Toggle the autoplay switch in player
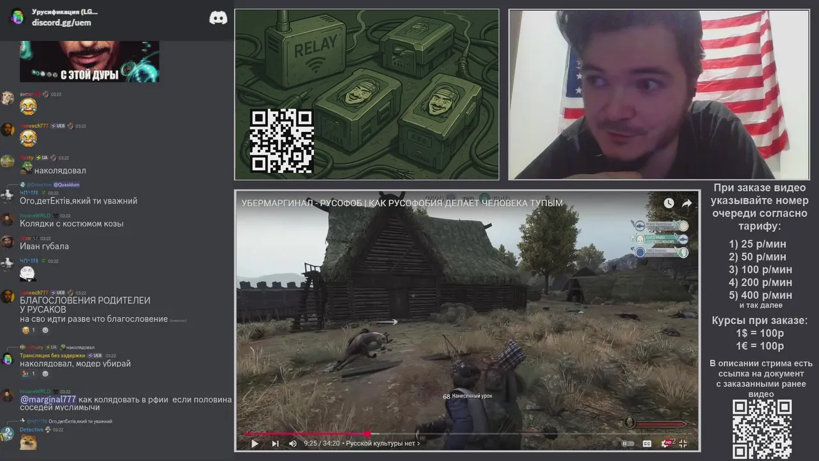This screenshot has width=819, height=461. click(628, 443)
